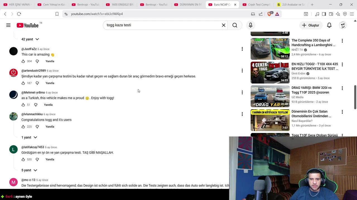Like the @artendustri2989 comment
The image size is (357, 200).
[23, 83]
